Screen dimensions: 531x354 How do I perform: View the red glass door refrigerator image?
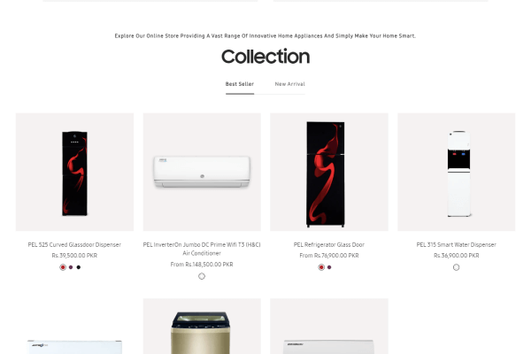coord(329,172)
